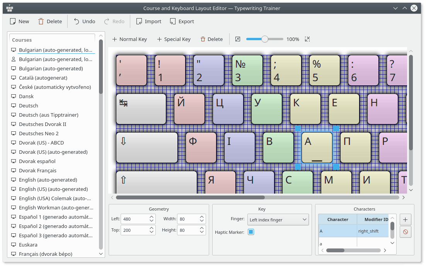Click the Top geometry field
Viewport: 426px width, 267px height.
135,230
